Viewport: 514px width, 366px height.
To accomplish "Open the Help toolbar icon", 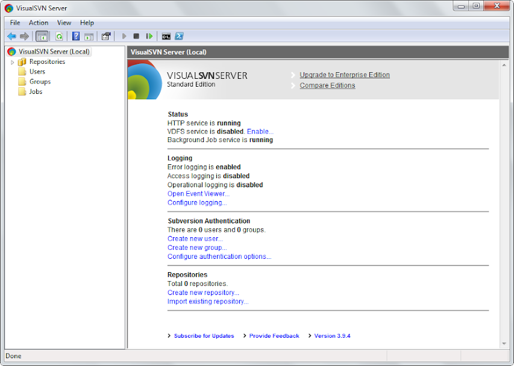I will pyautogui.click(x=76, y=37).
